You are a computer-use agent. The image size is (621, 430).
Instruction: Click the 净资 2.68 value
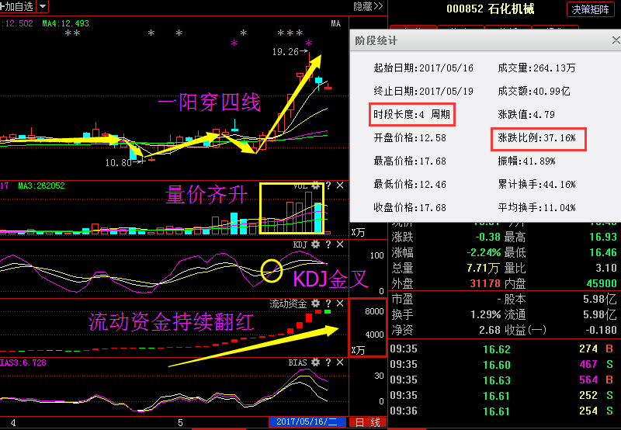pos(490,330)
